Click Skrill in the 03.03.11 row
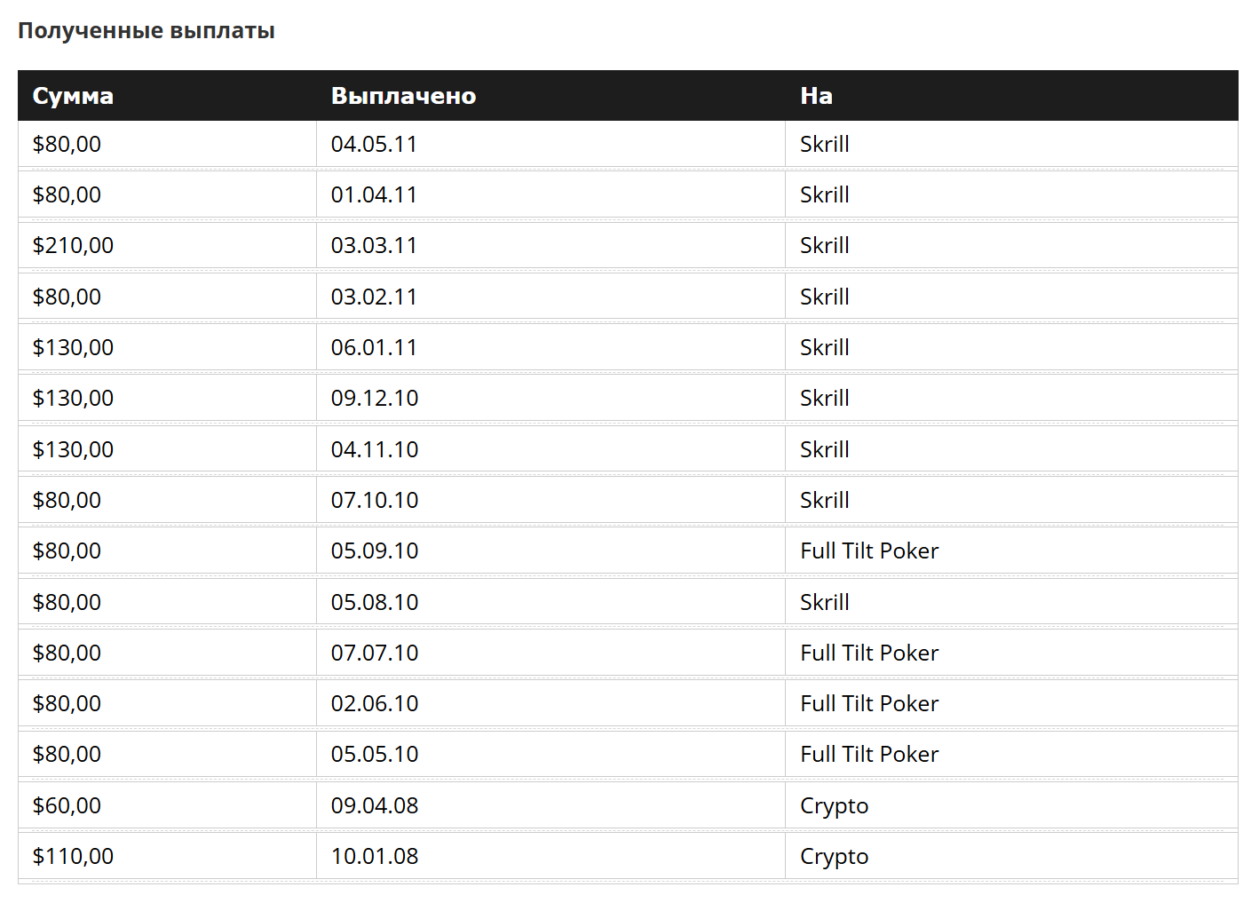This screenshot has width=1259, height=911. [x=824, y=246]
